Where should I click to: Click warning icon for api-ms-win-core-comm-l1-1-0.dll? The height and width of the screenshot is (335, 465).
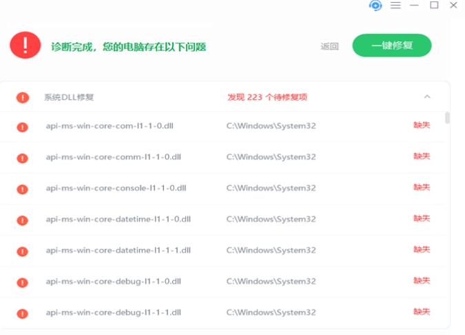(22, 159)
